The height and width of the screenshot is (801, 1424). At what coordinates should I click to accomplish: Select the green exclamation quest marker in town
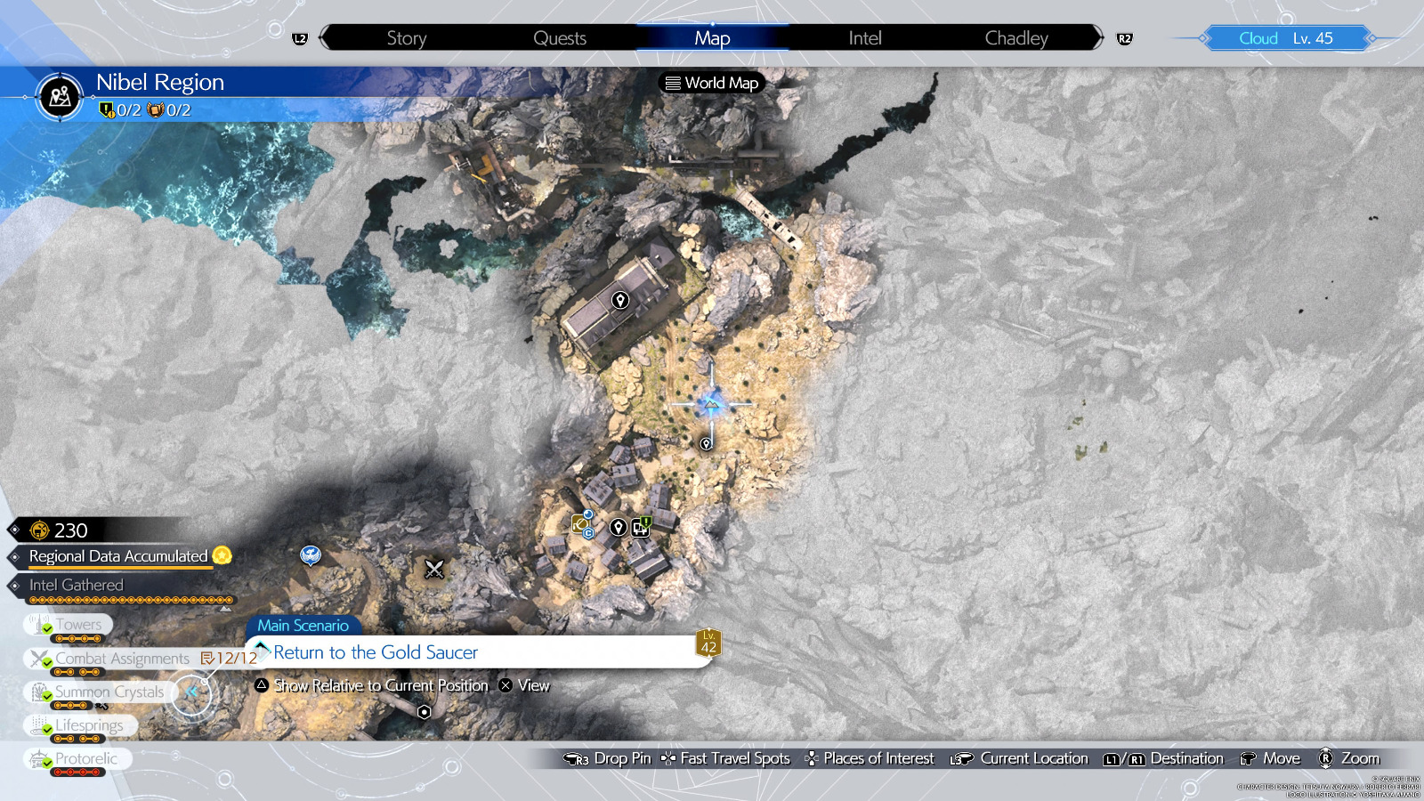[x=642, y=527]
